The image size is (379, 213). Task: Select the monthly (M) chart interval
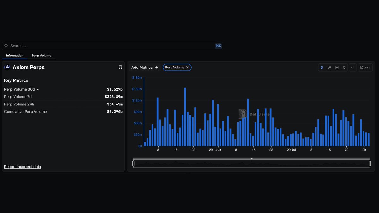[337, 68]
